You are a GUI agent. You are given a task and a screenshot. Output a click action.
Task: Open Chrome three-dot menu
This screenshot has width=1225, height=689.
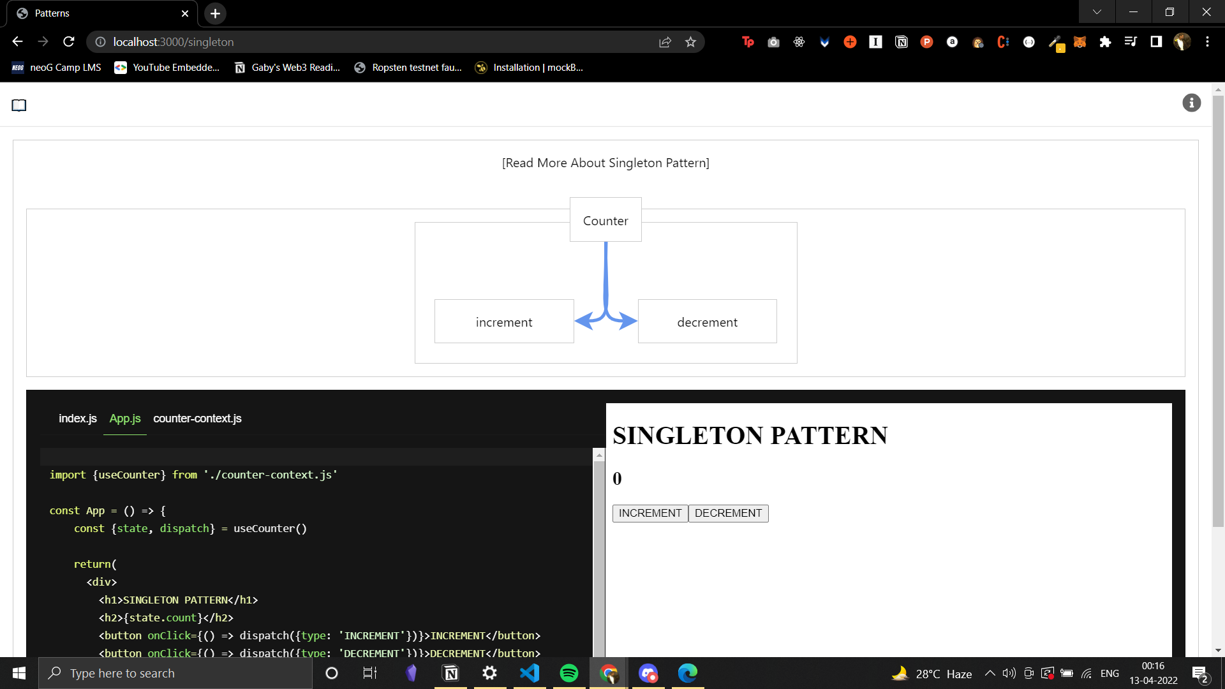coord(1207,42)
